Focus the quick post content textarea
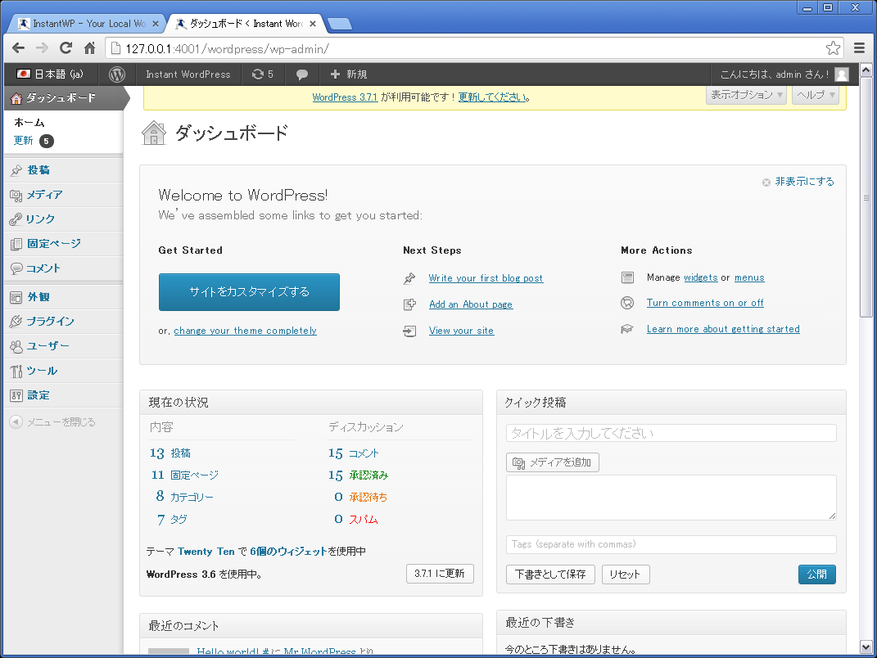The height and width of the screenshot is (658, 877). pyautogui.click(x=671, y=498)
